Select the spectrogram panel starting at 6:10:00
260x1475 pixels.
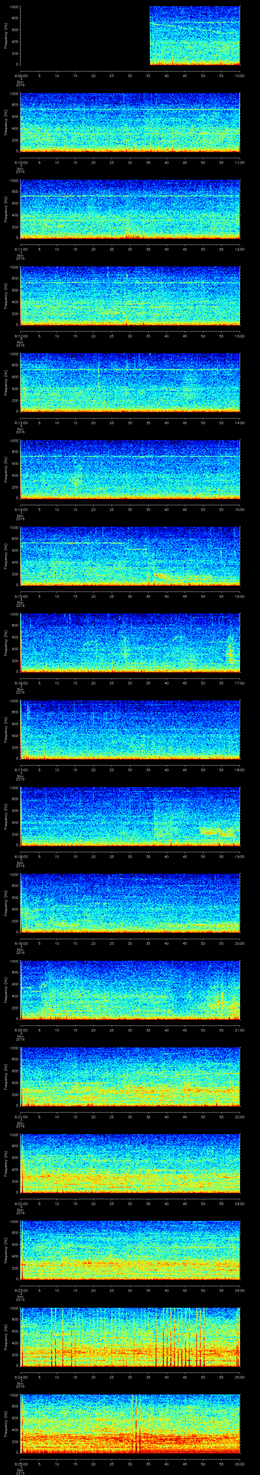click(x=130, y=123)
